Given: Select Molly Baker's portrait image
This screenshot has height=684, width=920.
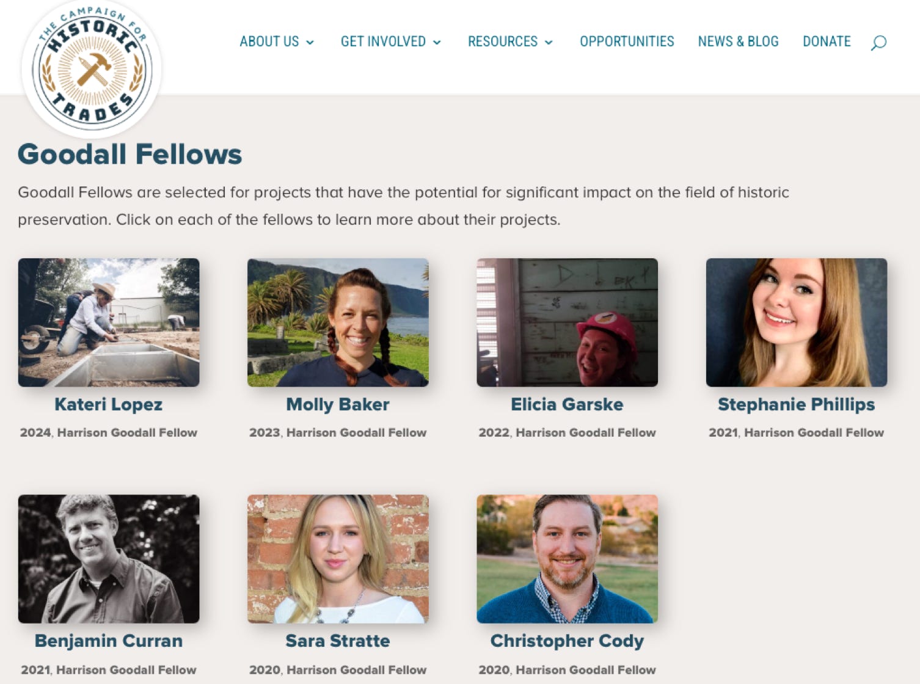Looking at the screenshot, I should (338, 322).
